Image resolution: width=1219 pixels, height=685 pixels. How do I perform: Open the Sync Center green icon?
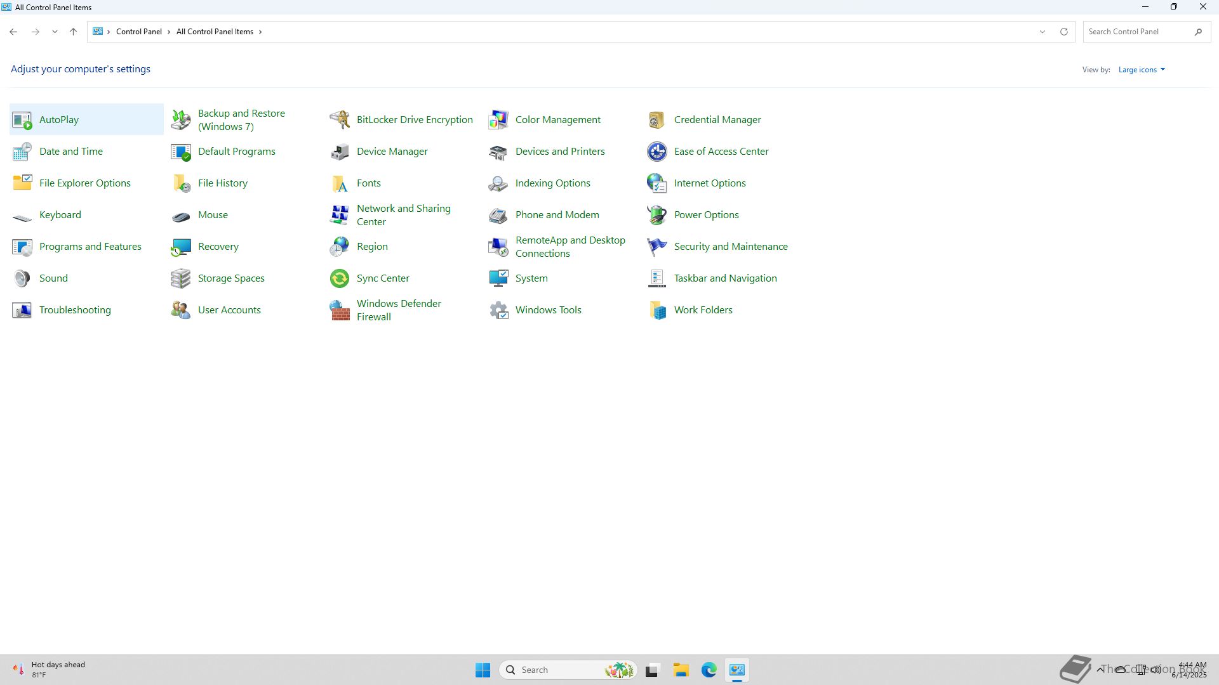point(340,278)
